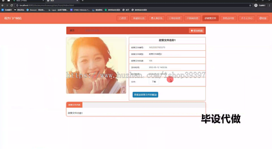Open the 单位信息 nav item

tap(175, 18)
